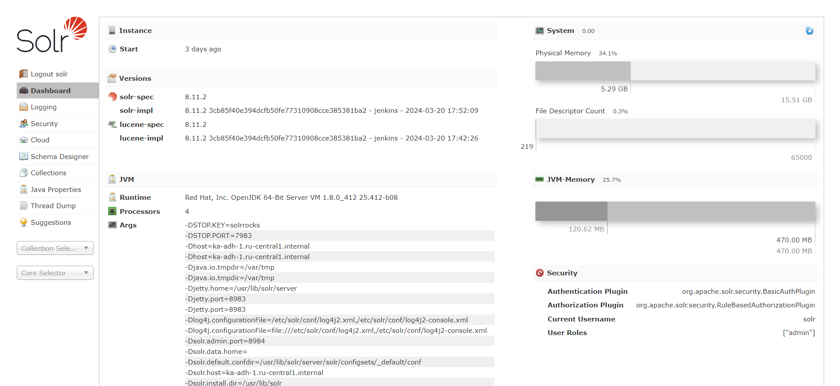The image size is (840, 386).
Task: Click the Runtime OpenJDK value text
Action: 291,197
